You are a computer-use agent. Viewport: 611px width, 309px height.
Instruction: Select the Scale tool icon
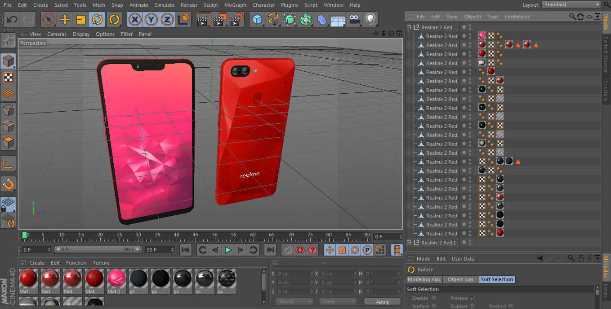pyautogui.click(x=81, y=20)
